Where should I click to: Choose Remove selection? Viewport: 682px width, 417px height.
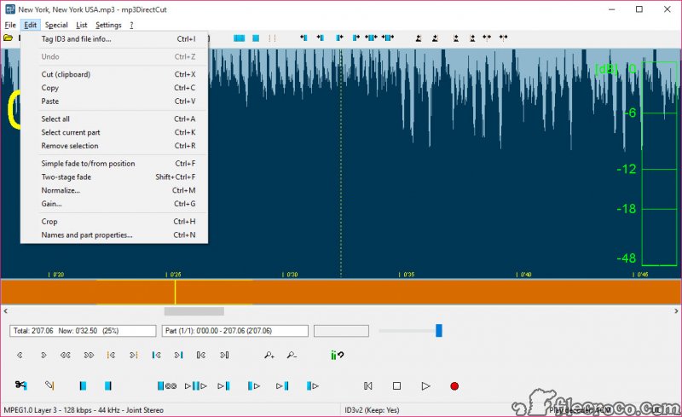pos(114,146)
